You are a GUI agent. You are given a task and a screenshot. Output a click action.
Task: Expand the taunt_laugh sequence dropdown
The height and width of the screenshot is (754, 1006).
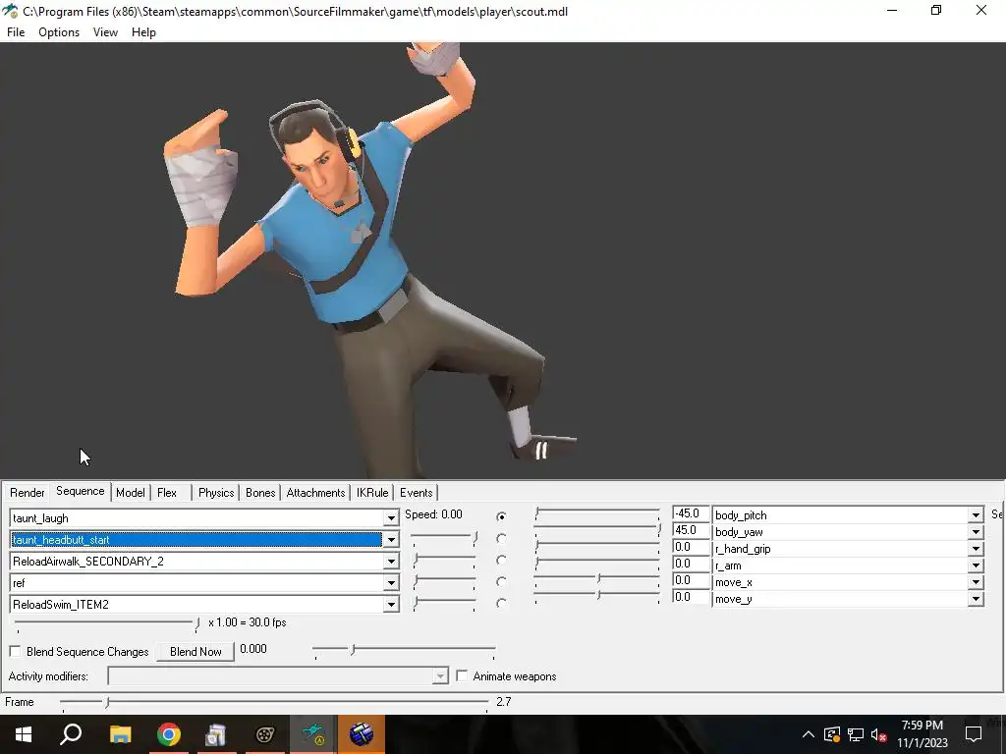[x=391, y=518]
